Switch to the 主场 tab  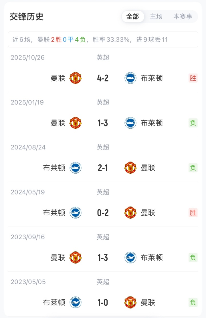(x=156, y=17)
